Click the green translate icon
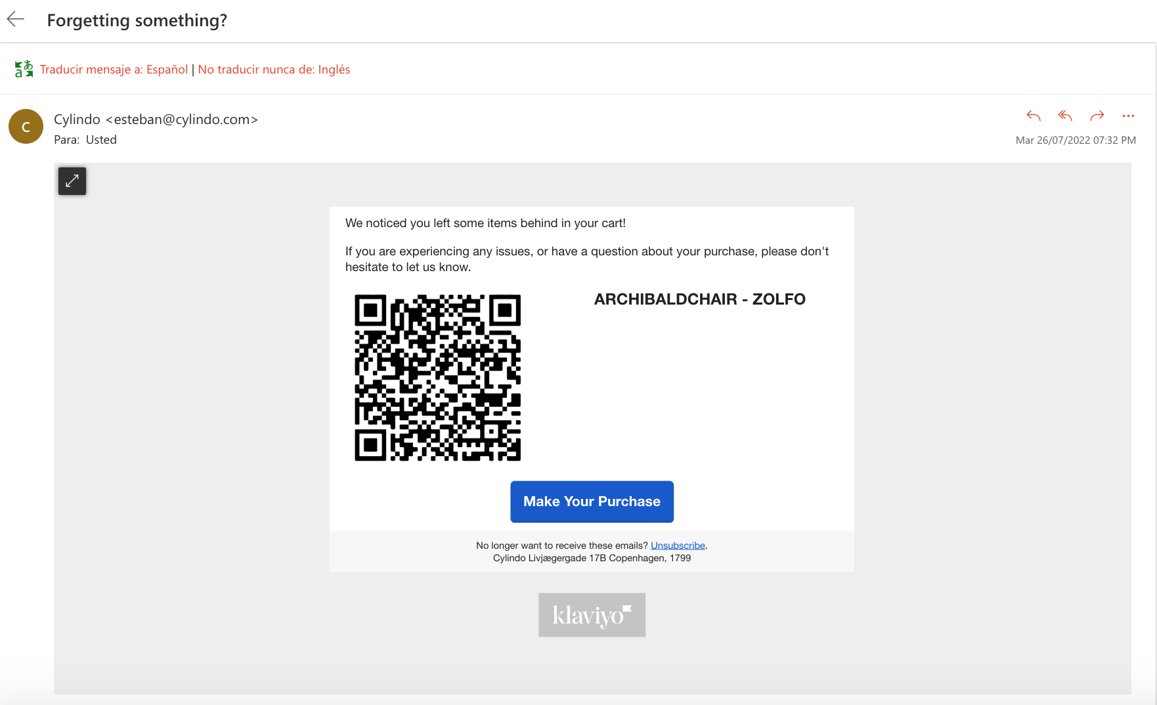The width and height of the screenshot is (1157, 705). 24,69
